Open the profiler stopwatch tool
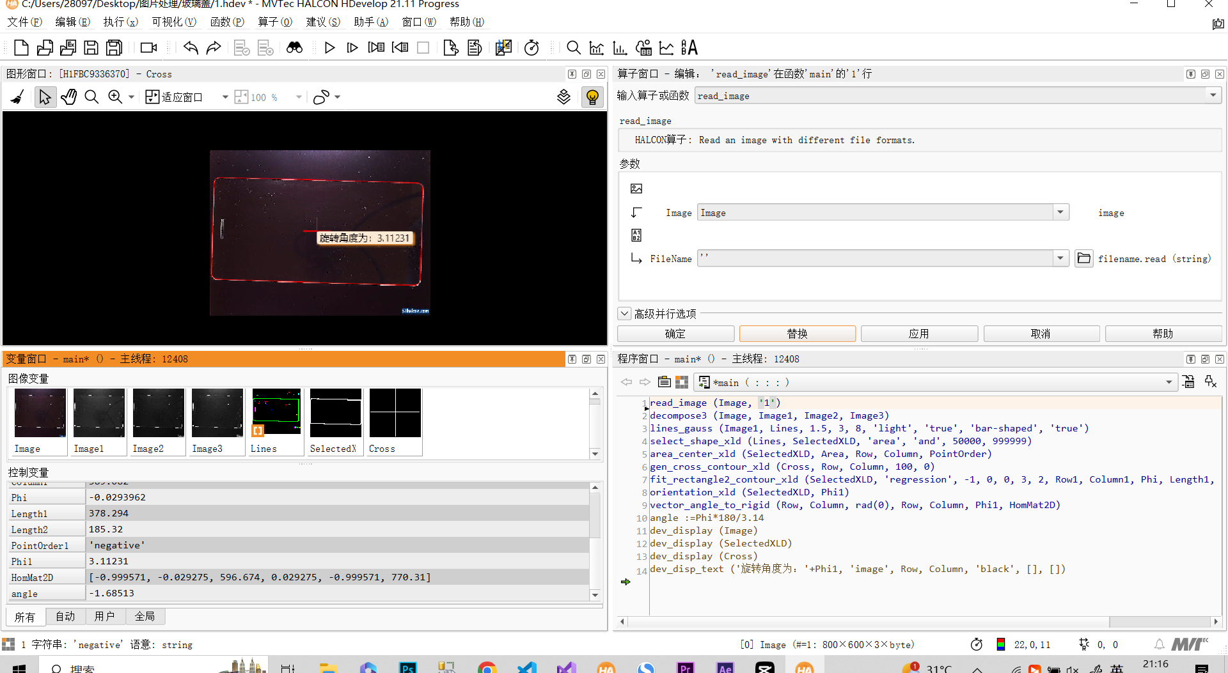1228x673 pixels. (x=531, y=47)
